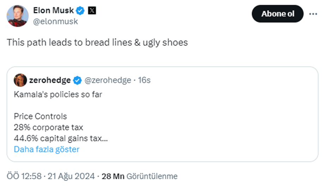The image size is (324, 190).
Task: Open the @elonmusk handle link
Action: 55,21
